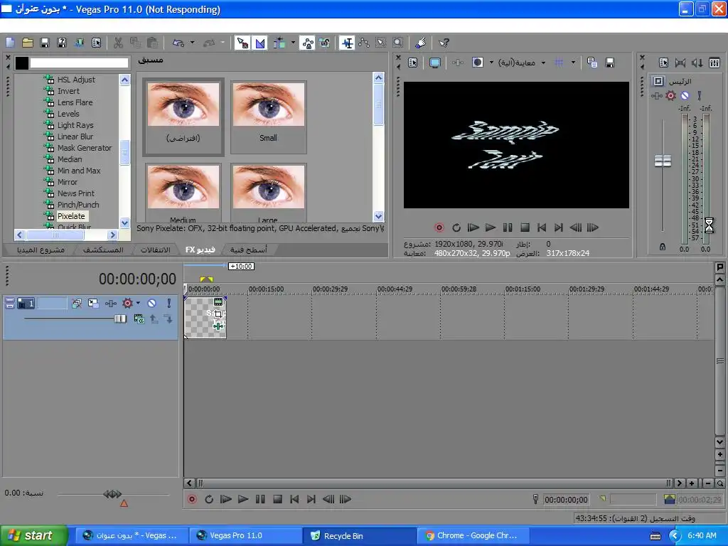The image size is (728, 546).
Task: Click the playback rate slider
Action: tap(112, 495)
